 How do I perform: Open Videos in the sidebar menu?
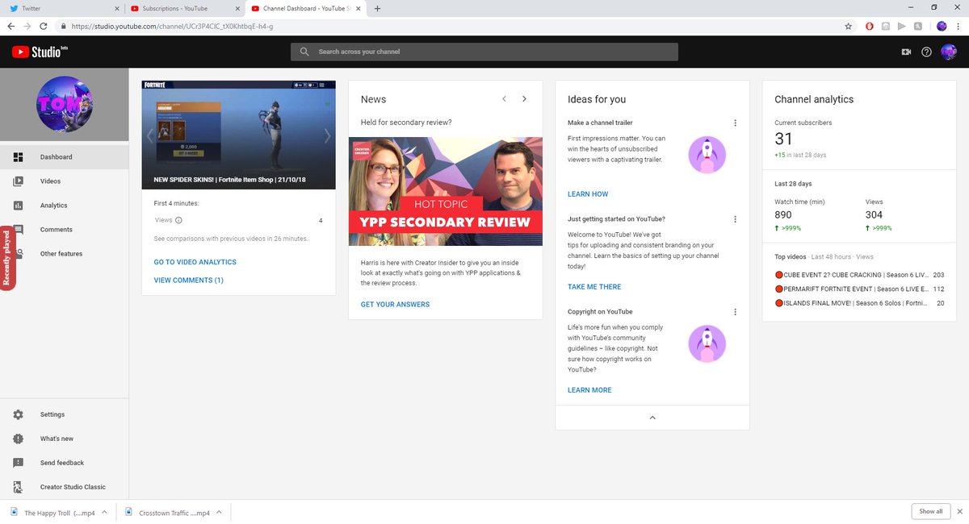(x=65, y=181)
